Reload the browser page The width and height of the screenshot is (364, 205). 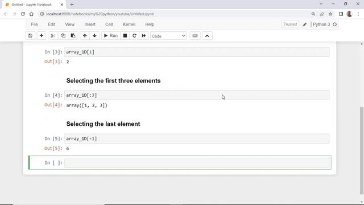[x=23, y=14]
